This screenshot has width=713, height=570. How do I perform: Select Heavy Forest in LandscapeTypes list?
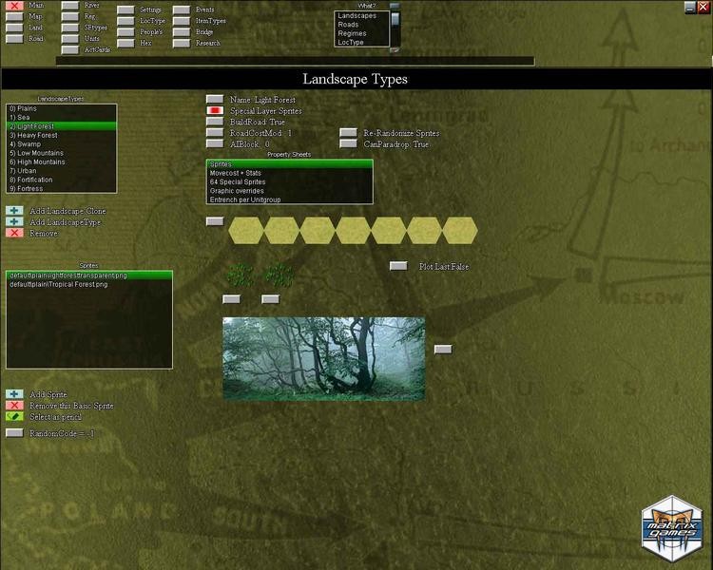click(x=38, y=135)
